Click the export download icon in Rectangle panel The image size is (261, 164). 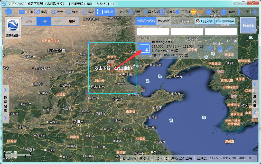[220, 49]
